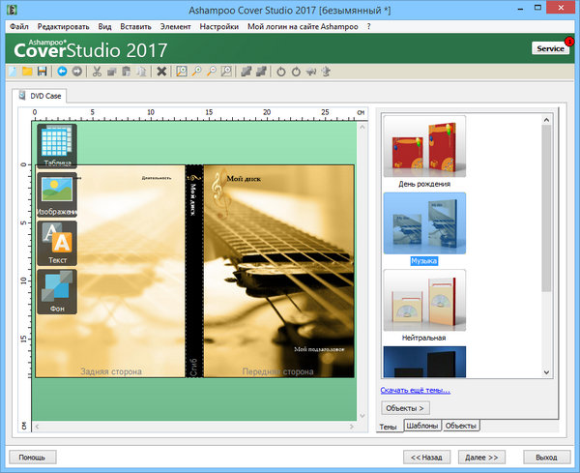Viewport: 580px width, 473px height.
Task: Select the Текст text tool
Action: tap(57, 243)
